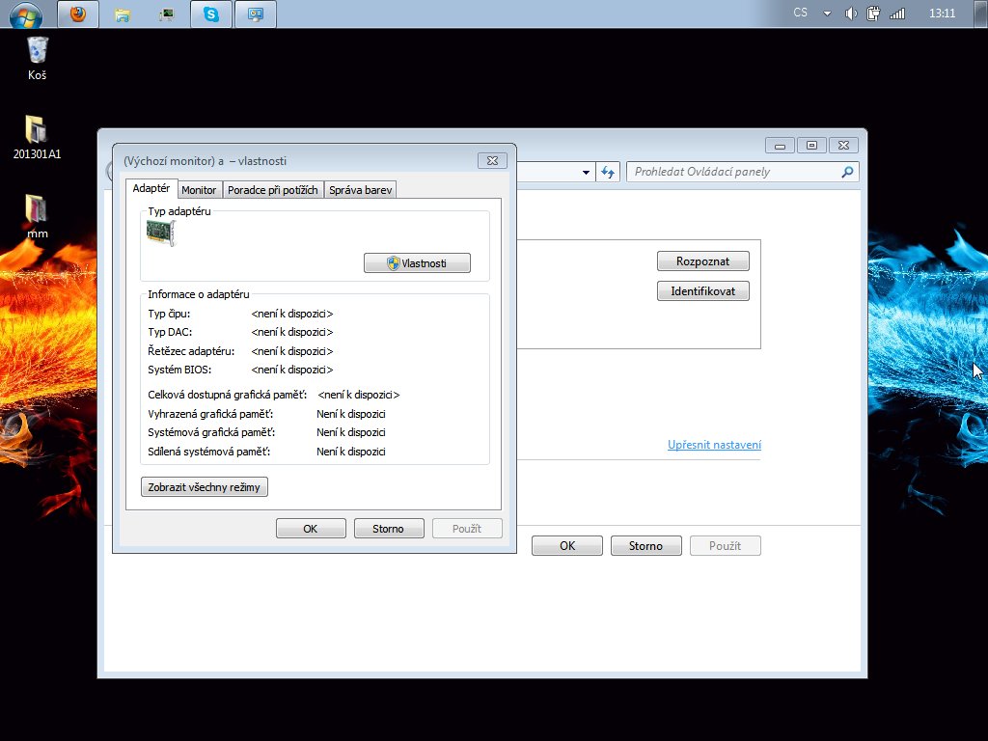988x741 pixels.
Task: Open the Windows Start orb
Action: click(25, 14)
